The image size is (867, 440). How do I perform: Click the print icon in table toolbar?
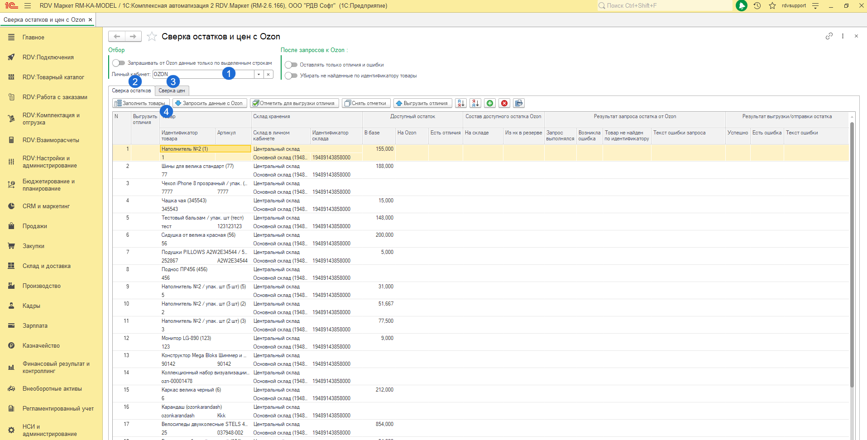tap(518, 103)
